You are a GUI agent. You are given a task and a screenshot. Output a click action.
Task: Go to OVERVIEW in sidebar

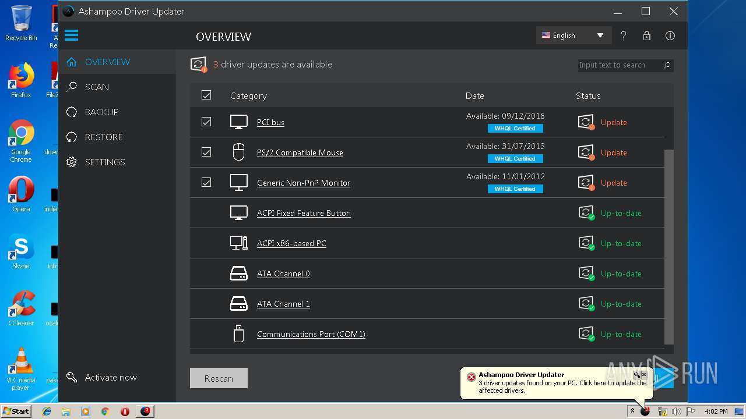(x=117, y=62)
